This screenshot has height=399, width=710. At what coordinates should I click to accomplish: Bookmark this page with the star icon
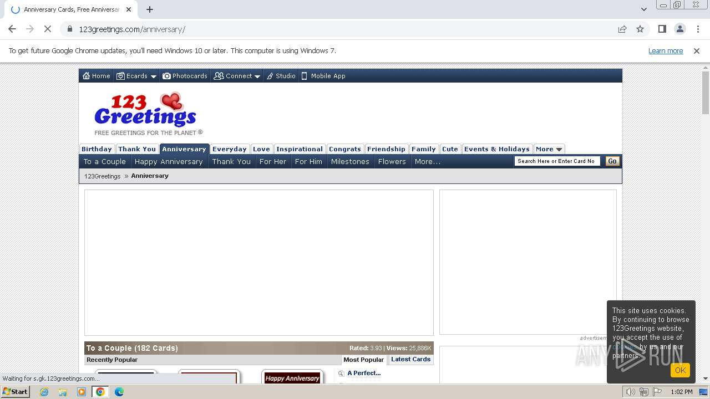pos(640,29)
